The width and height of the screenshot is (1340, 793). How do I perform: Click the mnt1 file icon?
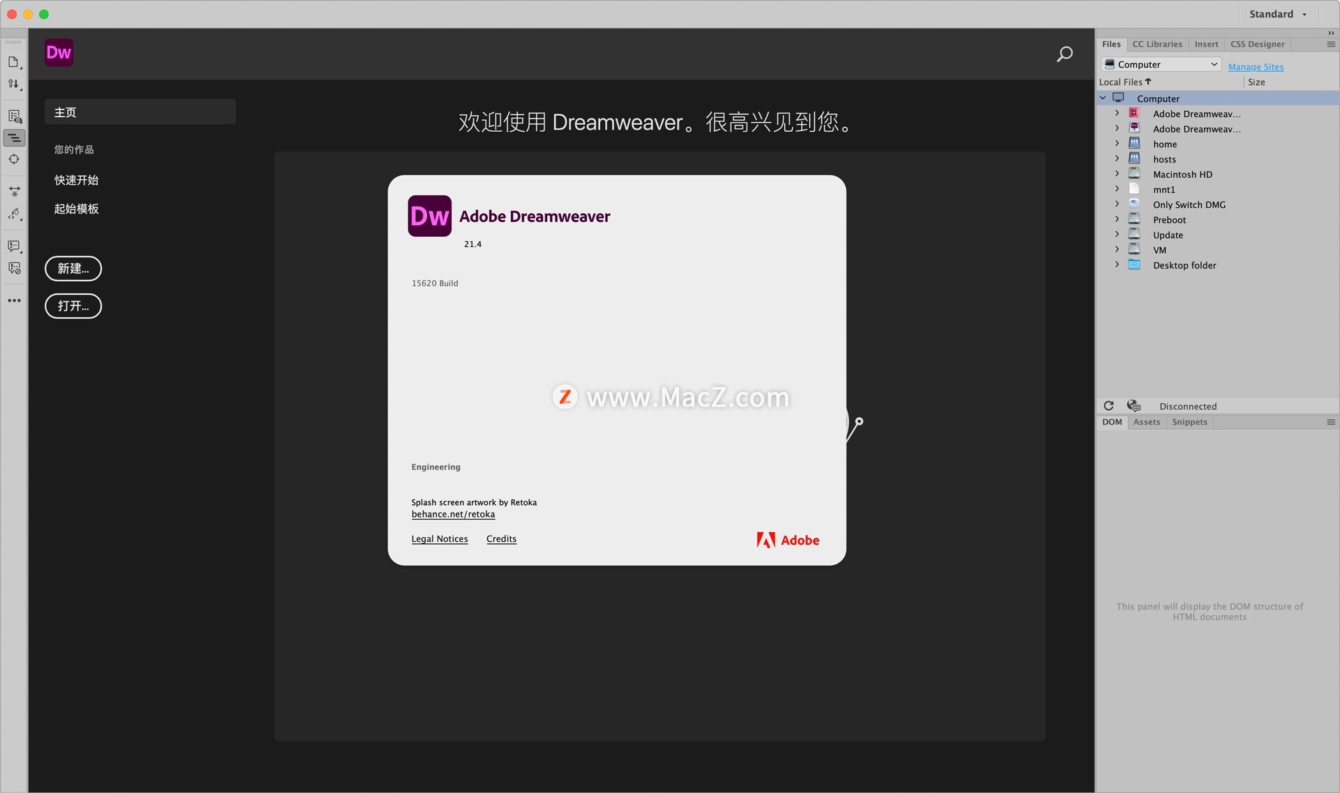(x=1134, y=189)
